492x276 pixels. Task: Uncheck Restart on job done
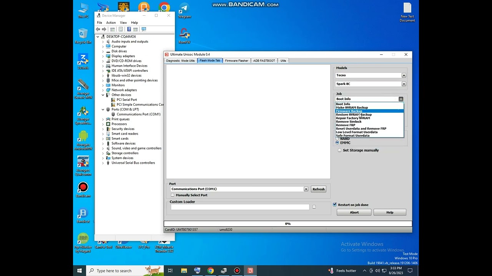pos(335,205)
